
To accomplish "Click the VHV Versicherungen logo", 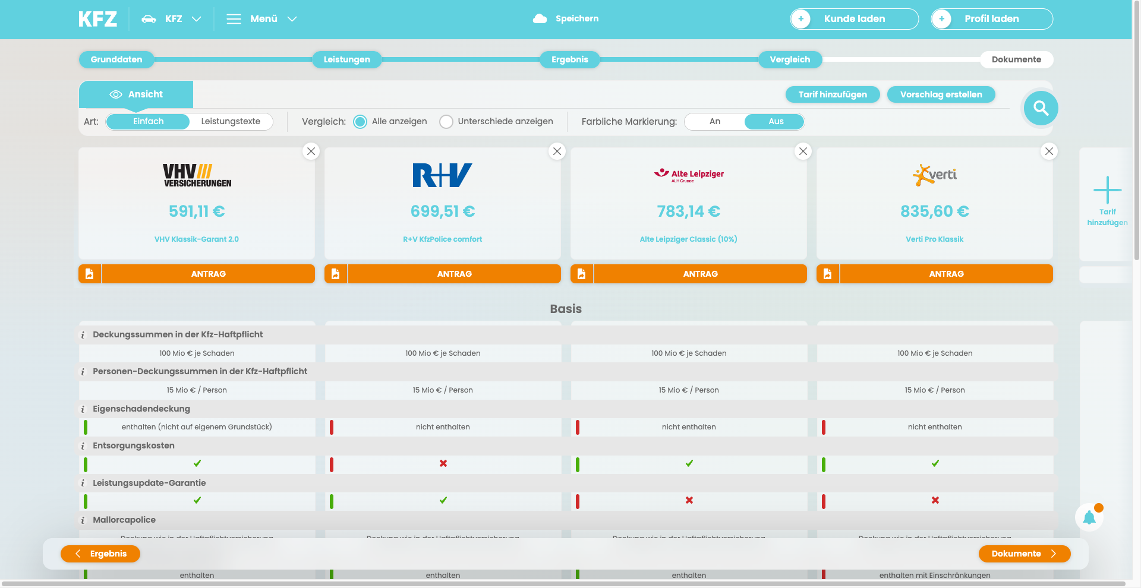I will point(197,175).
